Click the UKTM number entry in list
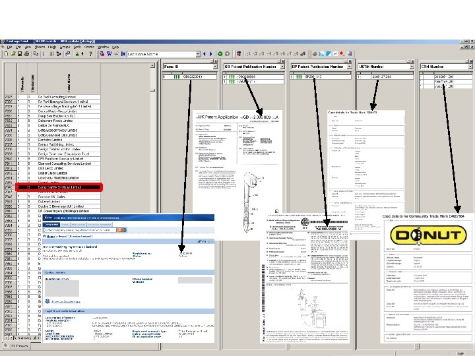The image size is (475, 356). (385, 77)
